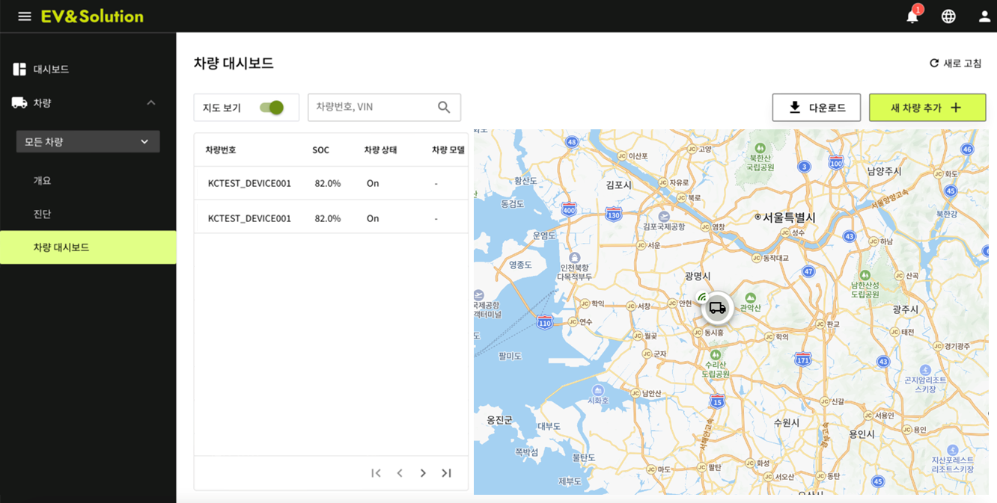The height and width of the screenshot is (503, 997).
Task: Click 북한산 국립공원 icon on map
Action: point(759,147)
